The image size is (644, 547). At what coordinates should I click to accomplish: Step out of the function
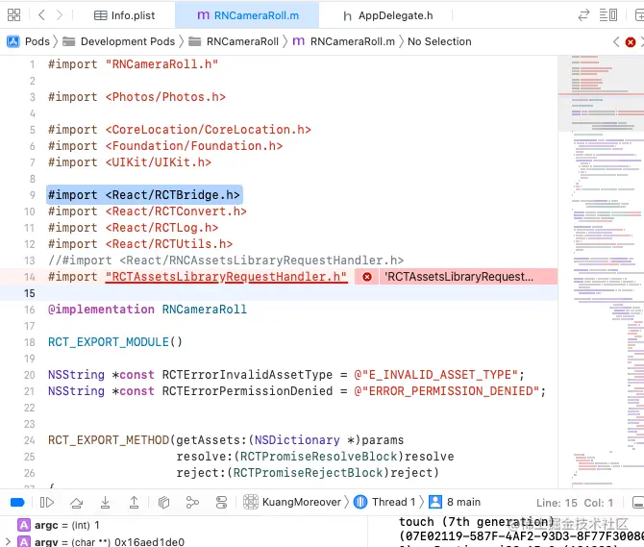pyautogui.click(x=134, y=502)
